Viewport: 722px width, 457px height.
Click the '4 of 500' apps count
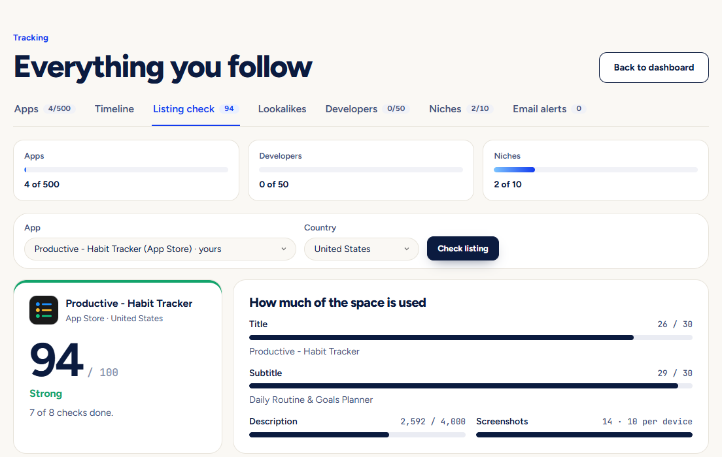42,184
